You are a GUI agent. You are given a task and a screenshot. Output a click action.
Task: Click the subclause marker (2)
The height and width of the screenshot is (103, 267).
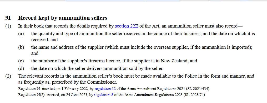[x=8, y=76]
